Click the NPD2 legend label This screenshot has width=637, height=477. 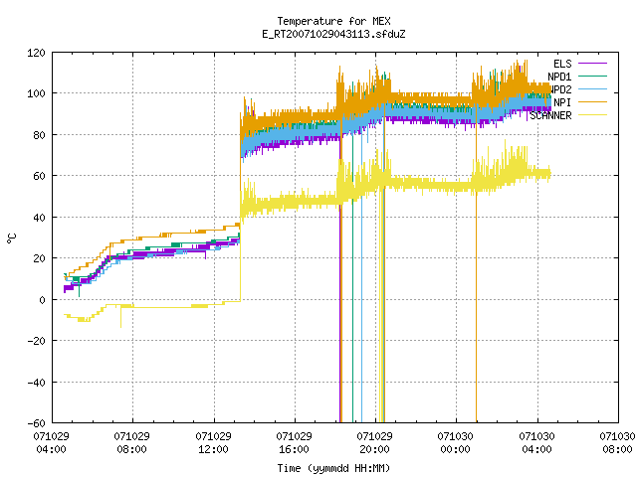pyautogui.click(x=560, y=89)
